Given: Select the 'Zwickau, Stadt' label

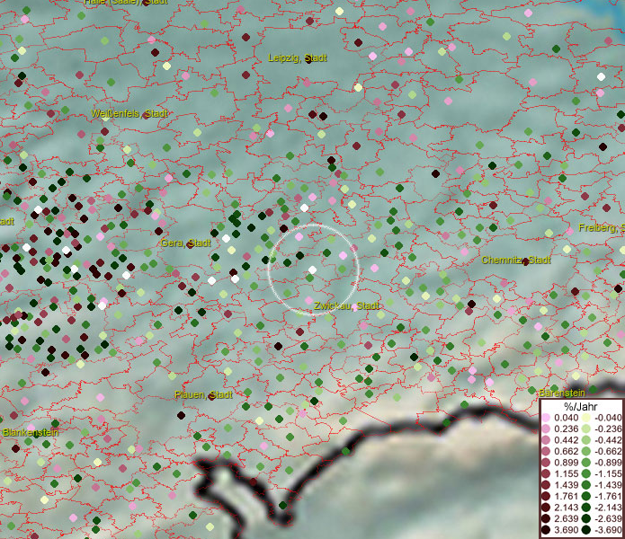Looking at the screenshot, I should pos(346,305).
